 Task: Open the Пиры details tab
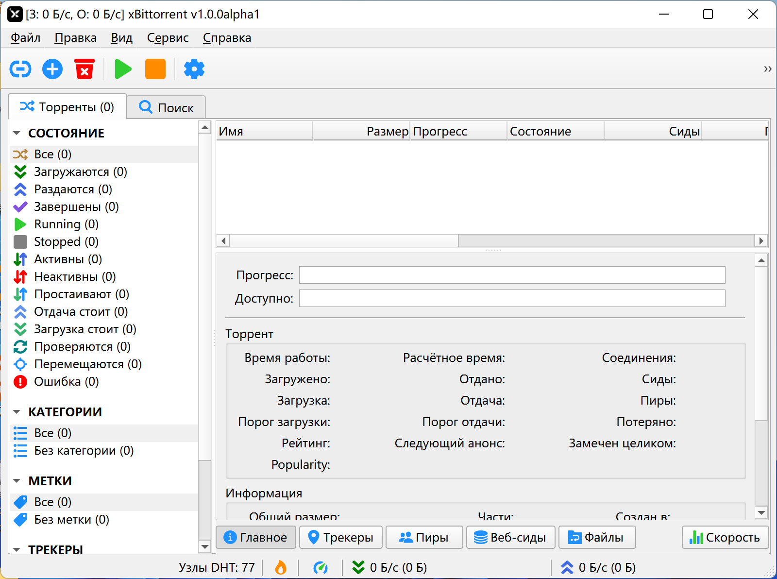[x=424, y=537]
